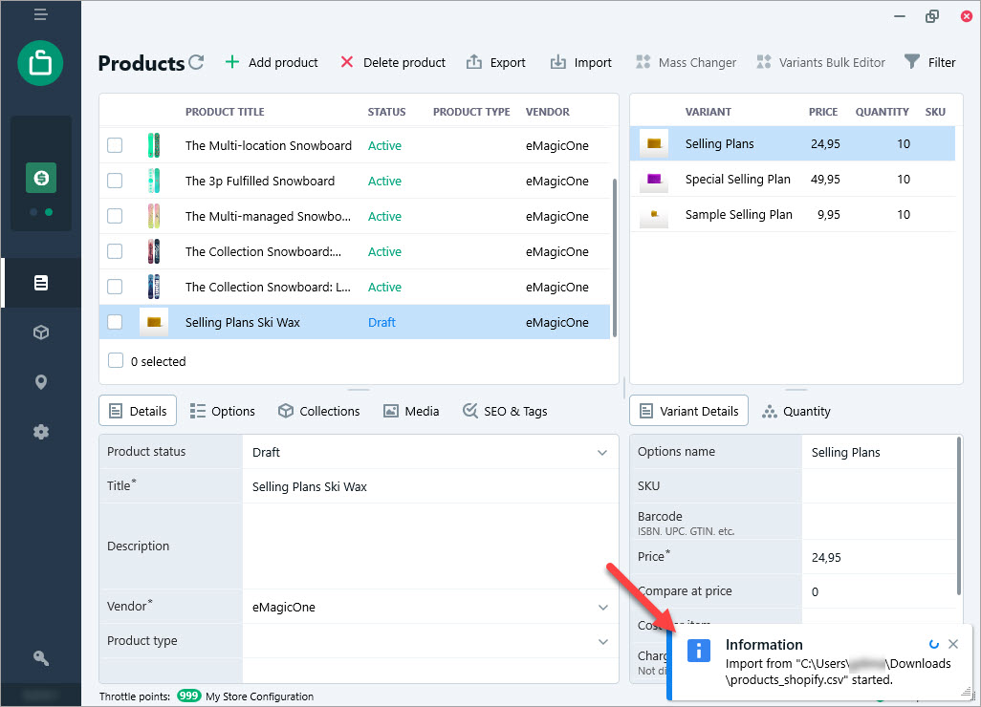Screen dimensions: 981x707
Task: Click the Title input field
Action: 430,486
